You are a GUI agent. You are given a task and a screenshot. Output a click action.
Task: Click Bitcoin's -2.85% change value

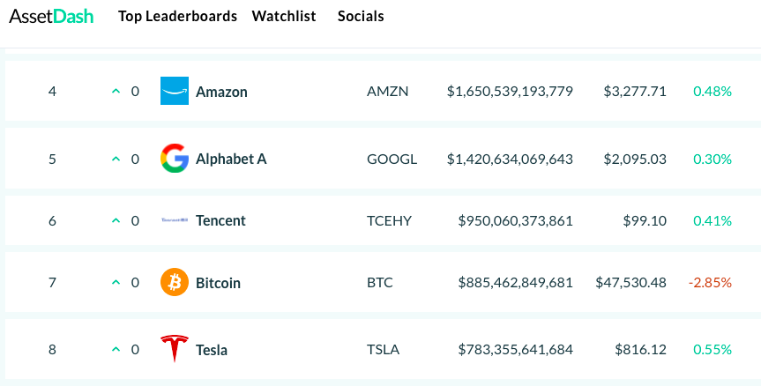[710, 283]
